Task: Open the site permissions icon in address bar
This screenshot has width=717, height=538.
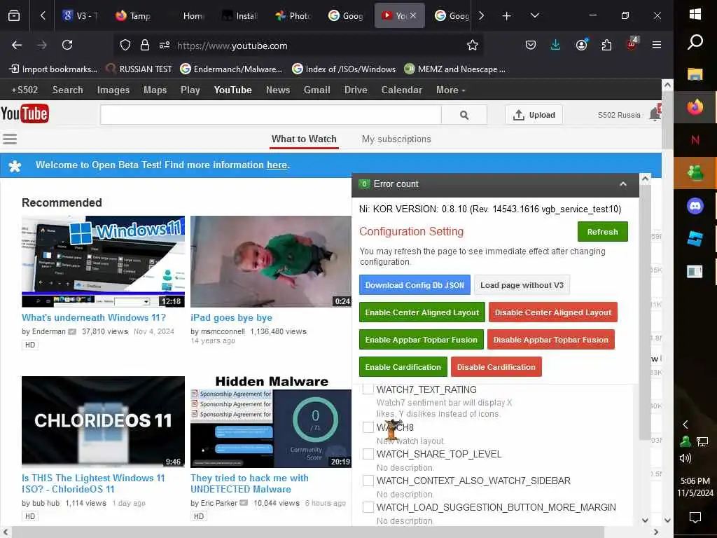Action: (165, 45)
